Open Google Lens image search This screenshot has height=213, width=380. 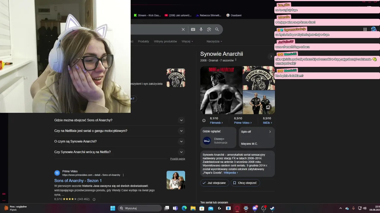(x=209, y=29)
